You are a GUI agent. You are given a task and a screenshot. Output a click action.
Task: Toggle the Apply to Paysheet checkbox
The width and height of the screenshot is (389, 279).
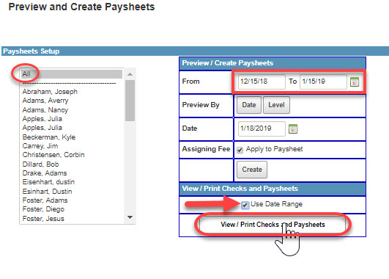(240, 150)
